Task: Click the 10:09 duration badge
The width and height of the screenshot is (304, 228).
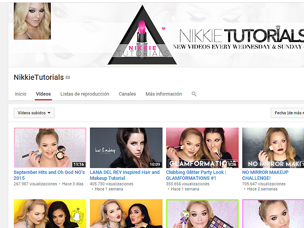Action: [155, 165]
